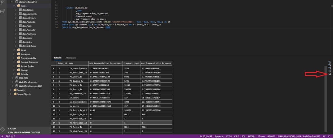Click connection NIKOLA\MSSQL03_2019 : StackOverflow2013
The width and height of the screenshot is (333, 138).
[x=299, y=136]
